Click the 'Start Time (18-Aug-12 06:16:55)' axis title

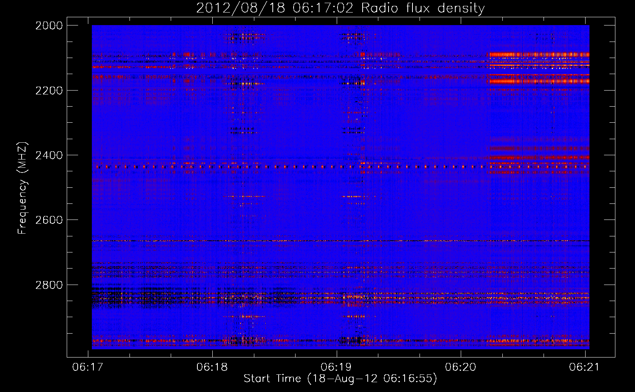pos(340,379)
